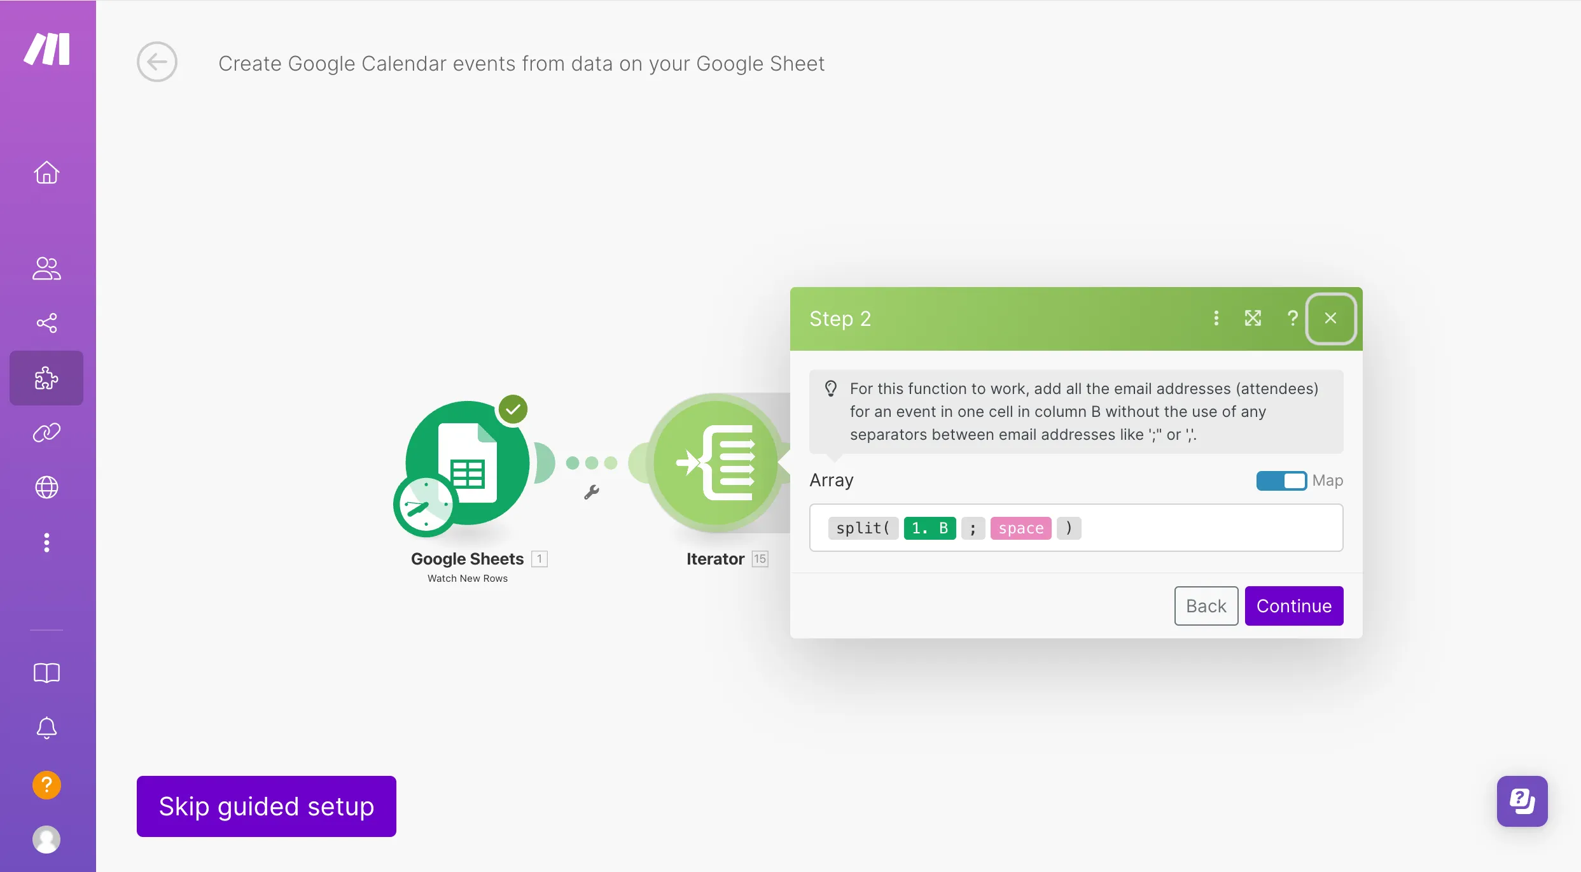The height and width of the screenshot is (872, 1581).
Task: Click the clock trigger schedule icon
Action: (x=425, y=506)
